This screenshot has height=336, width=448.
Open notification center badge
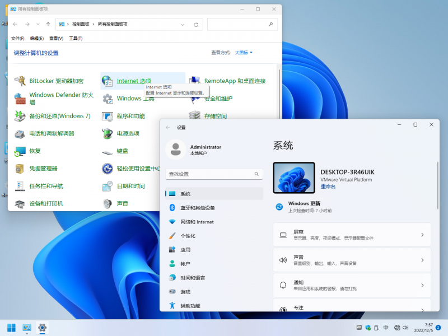(438, 328)
